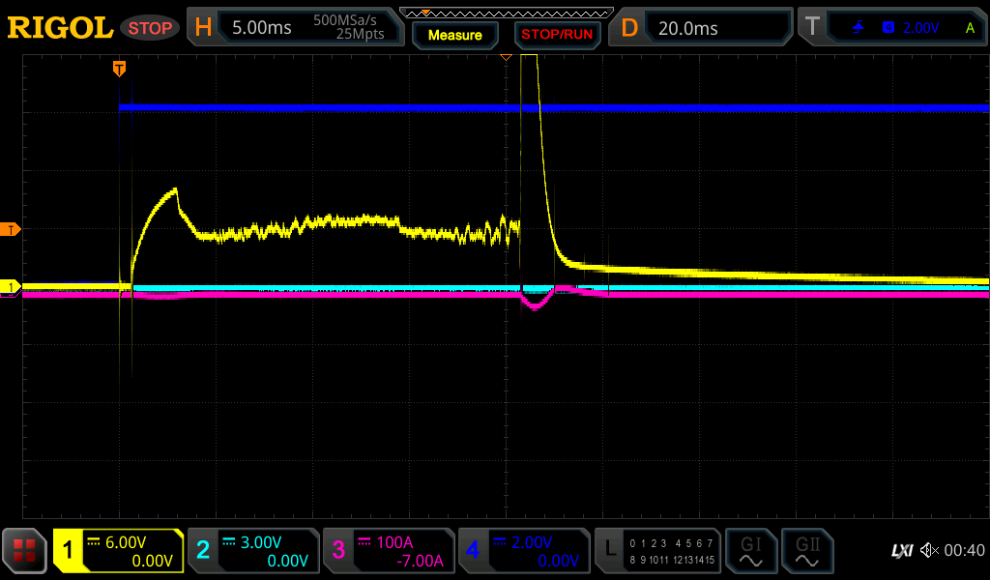Image resolution: width=990 pixels, height=580 pixels.
Task: Toggle channel 2 cyan 3.00V label
Action: tap(253, 551)
